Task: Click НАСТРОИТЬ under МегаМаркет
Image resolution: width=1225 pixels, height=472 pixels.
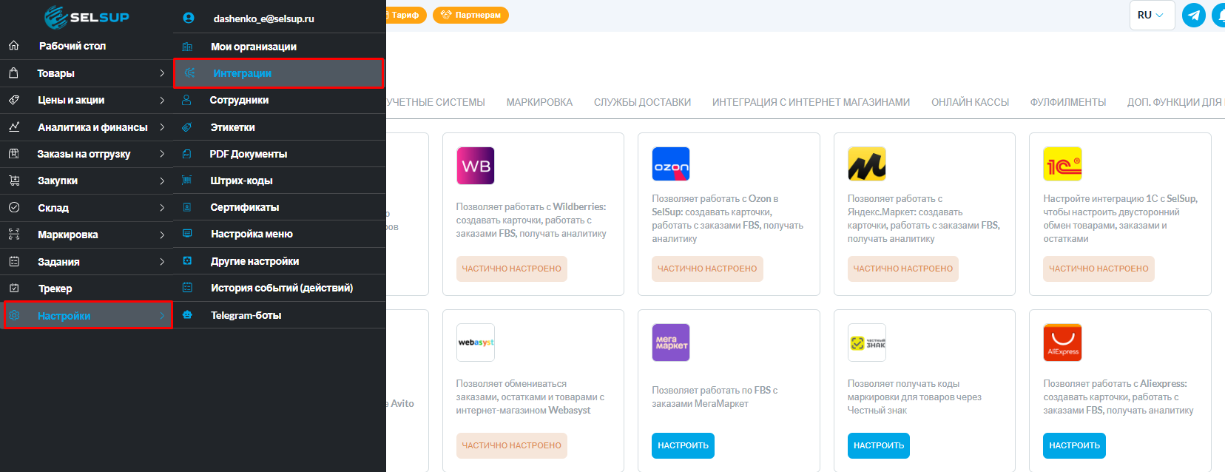Action: coord(683,445)
